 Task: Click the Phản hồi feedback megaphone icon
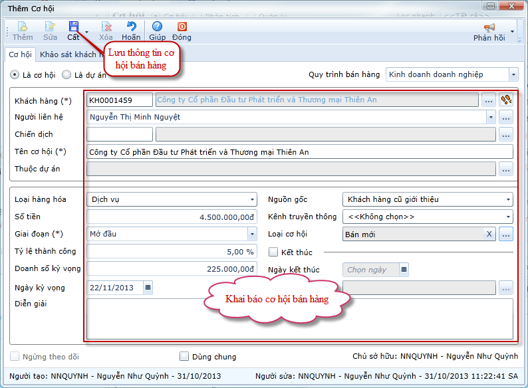[x=489, y=28]
